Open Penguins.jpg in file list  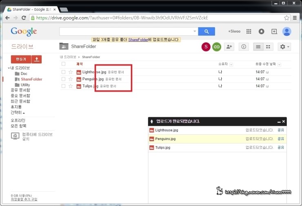point(93,79)
